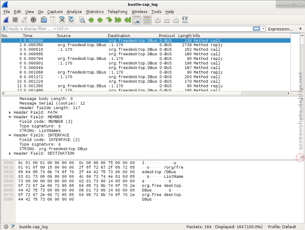Open the File menu
This screenshot has width=305, height=230.
[6, 12]
